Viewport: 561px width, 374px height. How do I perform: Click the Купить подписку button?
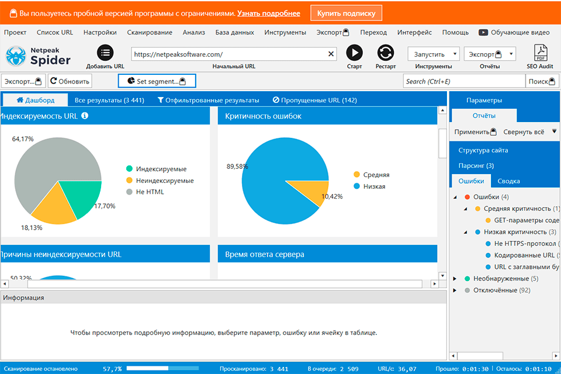coord(346,13)
